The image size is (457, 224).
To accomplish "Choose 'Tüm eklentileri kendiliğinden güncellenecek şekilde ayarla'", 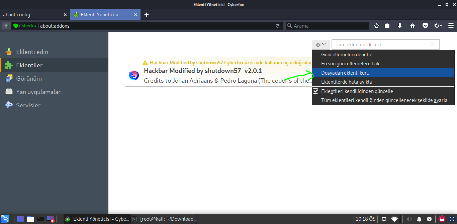I will coord(383,100).
